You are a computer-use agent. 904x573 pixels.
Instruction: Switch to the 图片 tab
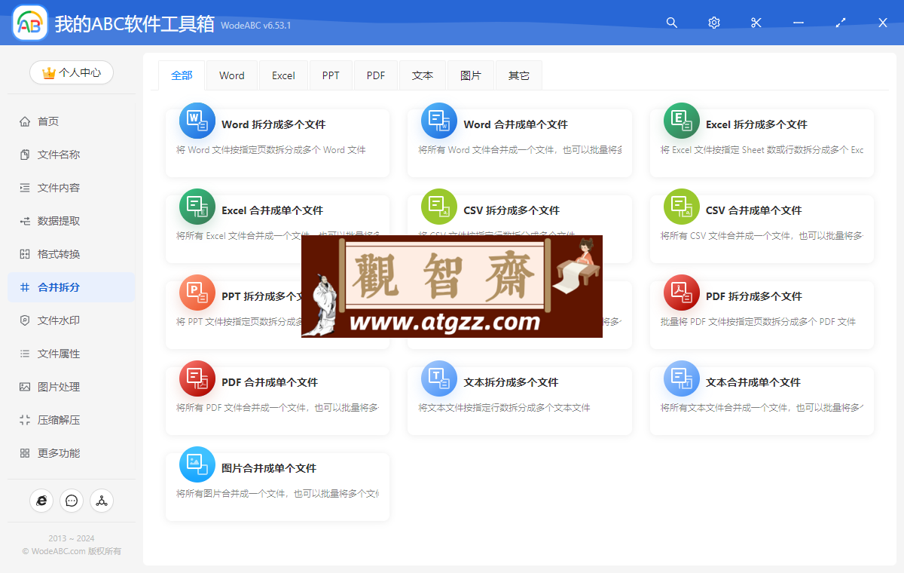pyautogui.click(x=471, y=75)
